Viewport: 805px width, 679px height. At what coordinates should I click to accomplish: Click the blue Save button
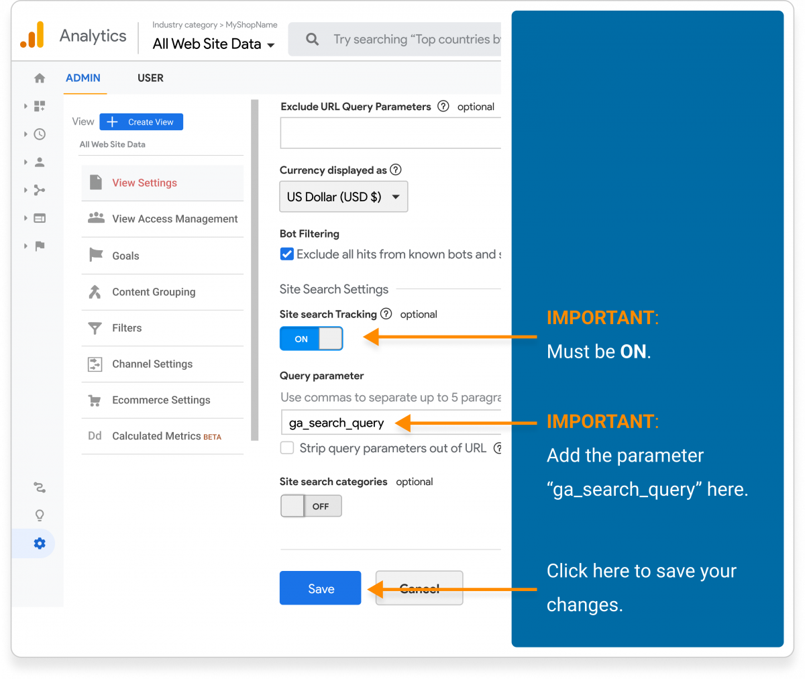click(320, 588)
